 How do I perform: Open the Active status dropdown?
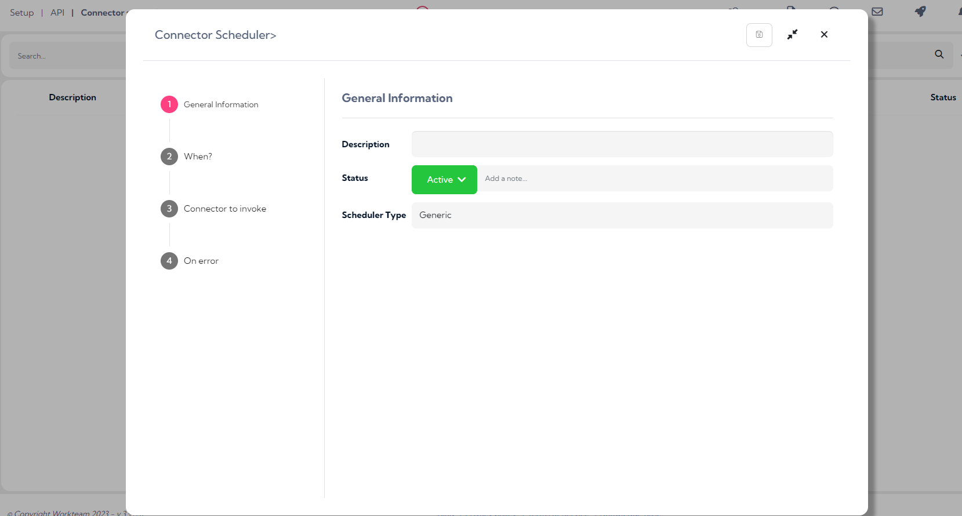click(444, 180)
